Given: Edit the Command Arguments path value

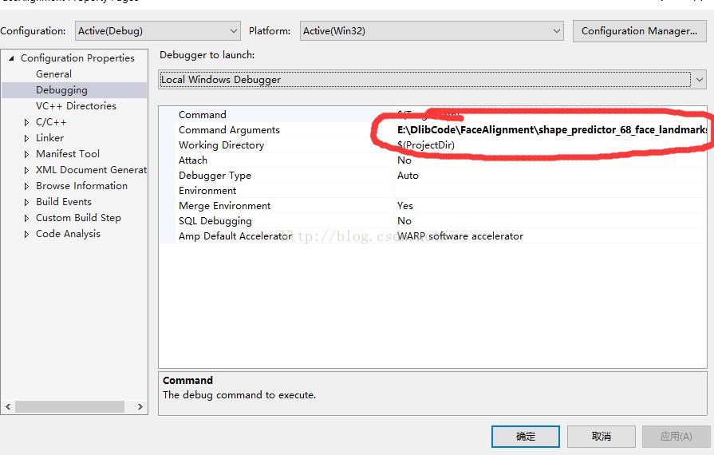Looking at the screenshot, I should [551, 130].
